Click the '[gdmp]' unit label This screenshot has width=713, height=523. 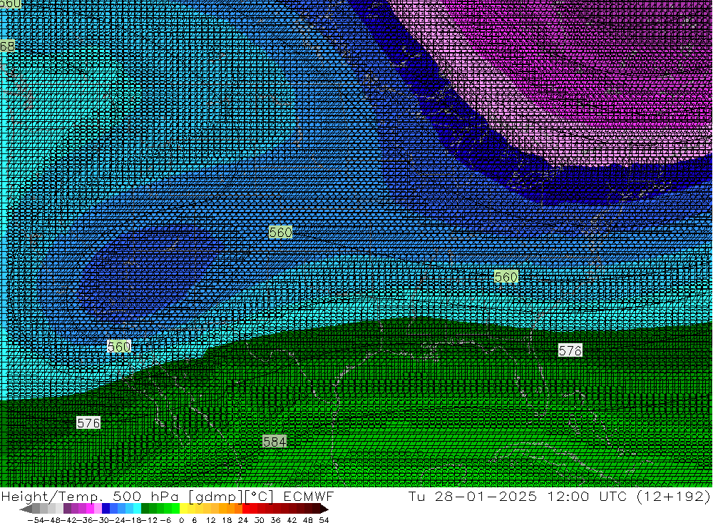(215, 496)
